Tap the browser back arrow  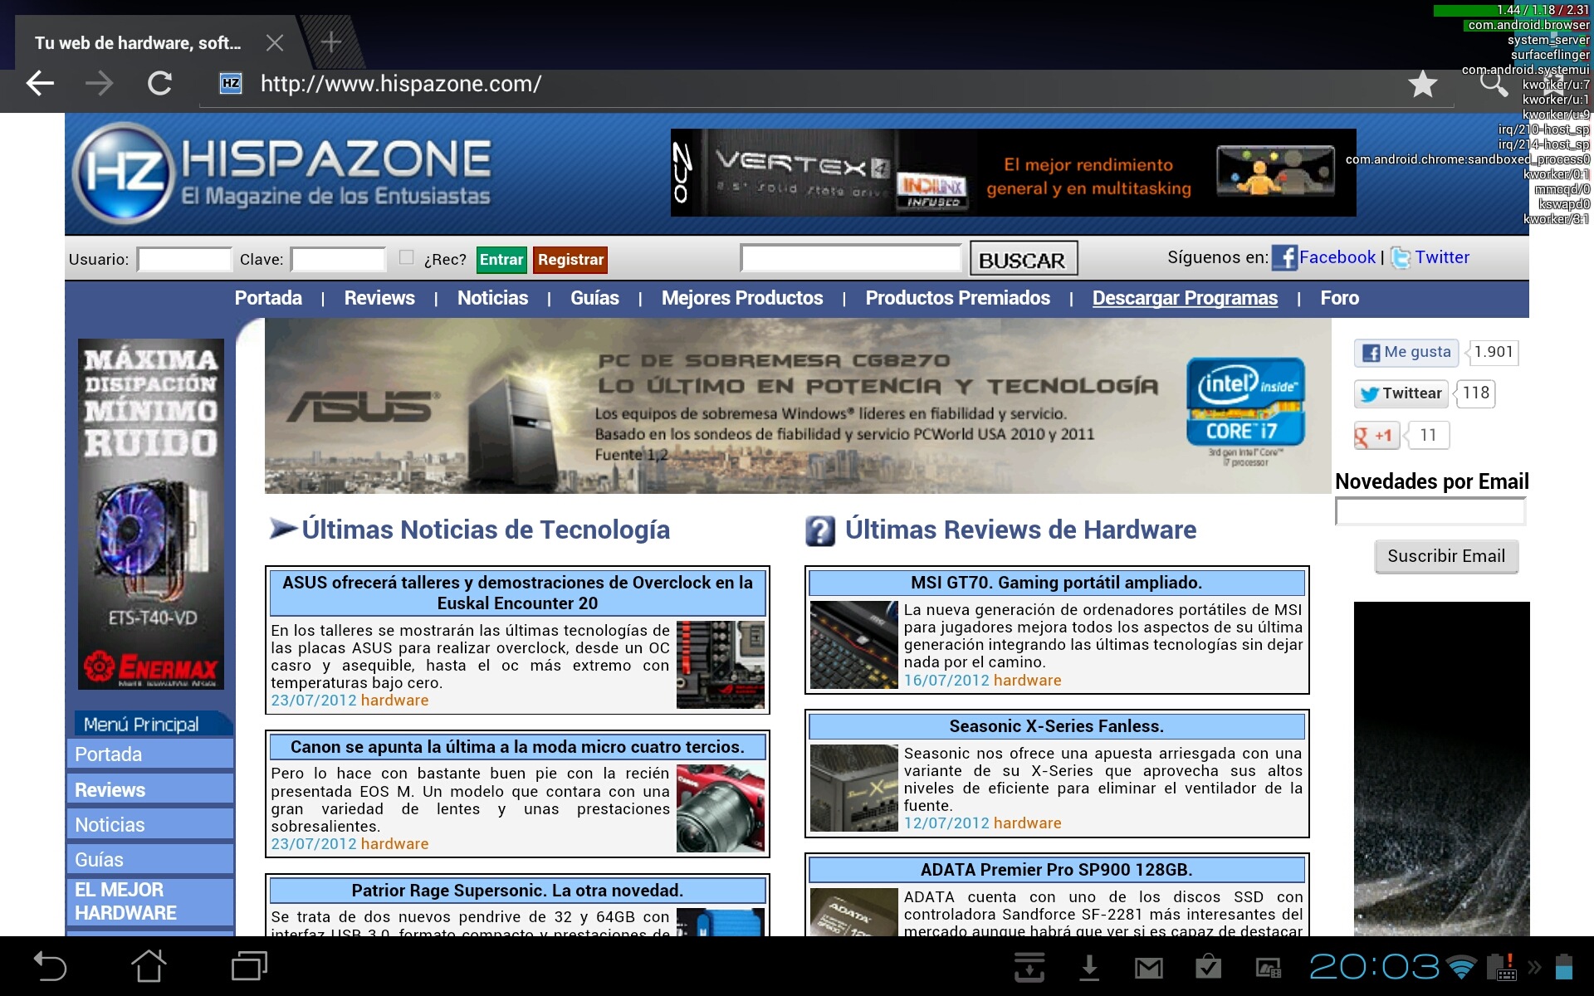[x=40, y=83]
